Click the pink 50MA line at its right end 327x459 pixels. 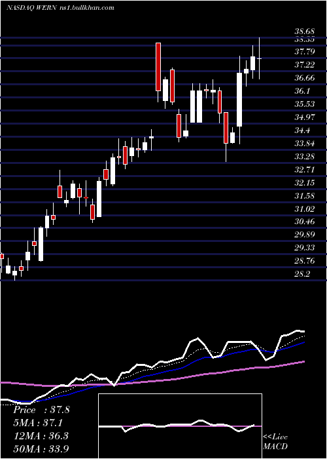point(302,362)
